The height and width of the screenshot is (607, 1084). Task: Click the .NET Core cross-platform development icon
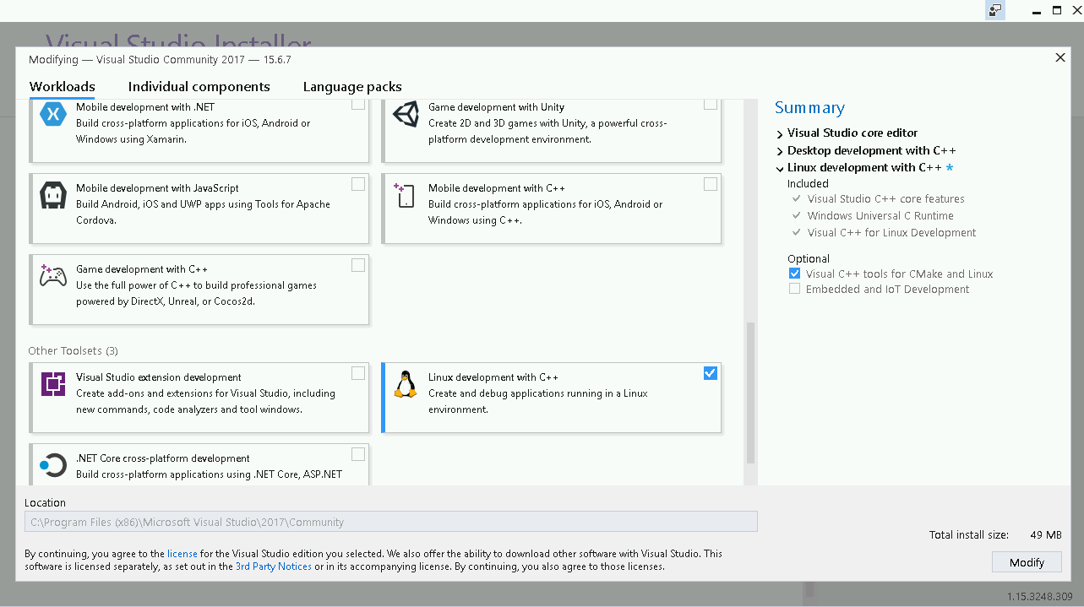pyautogui.click(x=53, y=465)
